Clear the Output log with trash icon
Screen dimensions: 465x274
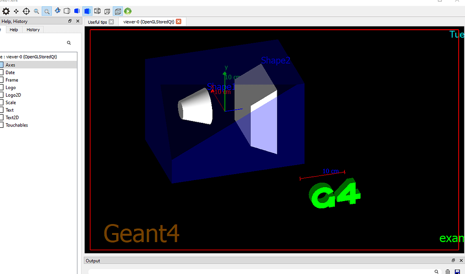(x=448, y=271)
